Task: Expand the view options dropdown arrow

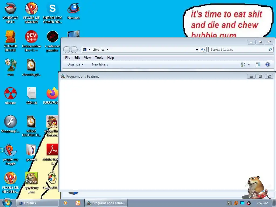Action: tap(249, 64)
